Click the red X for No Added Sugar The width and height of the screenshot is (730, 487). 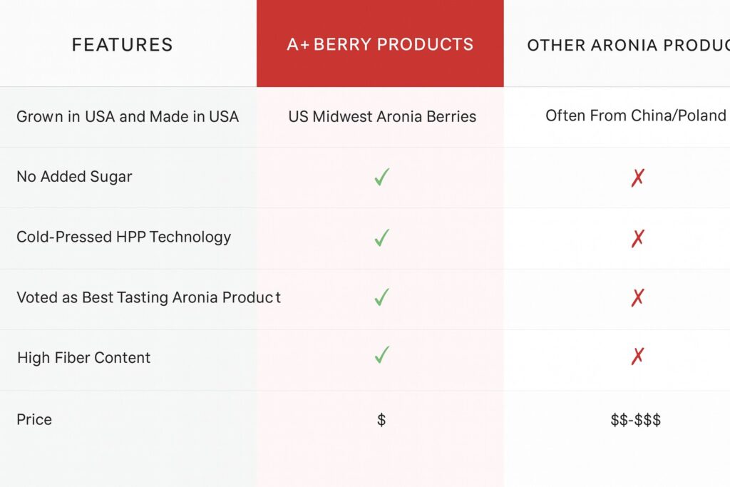[x=637, y=178]
